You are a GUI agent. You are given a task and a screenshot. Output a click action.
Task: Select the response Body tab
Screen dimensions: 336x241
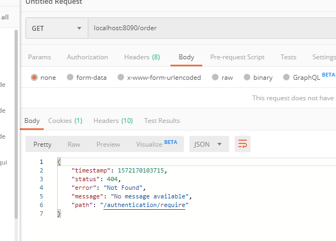coord(32,121)
